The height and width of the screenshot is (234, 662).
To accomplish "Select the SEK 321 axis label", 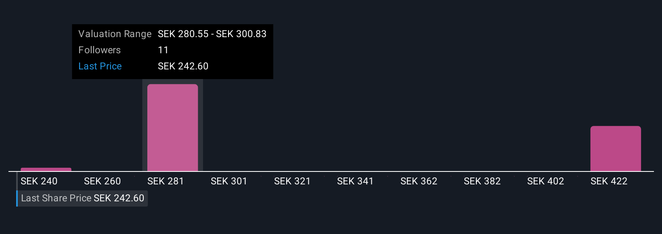I will [292, 181].
